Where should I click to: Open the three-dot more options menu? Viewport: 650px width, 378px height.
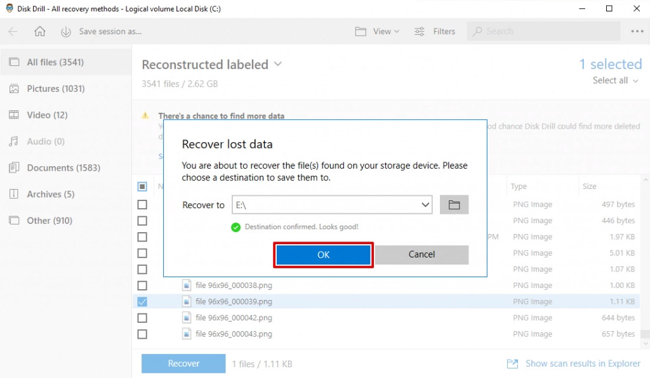coord(637,32)
